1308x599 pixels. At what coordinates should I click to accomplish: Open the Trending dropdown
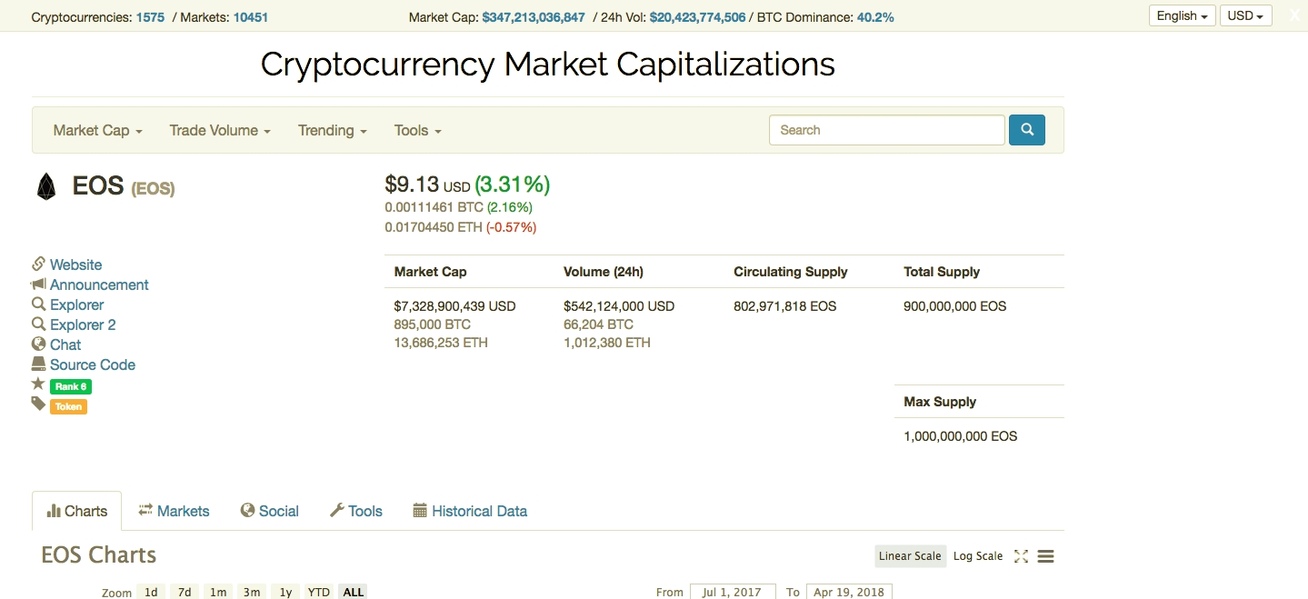pyautogui.click(x=333, y=130)
